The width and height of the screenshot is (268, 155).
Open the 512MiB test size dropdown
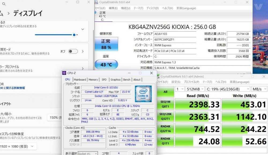195,89
